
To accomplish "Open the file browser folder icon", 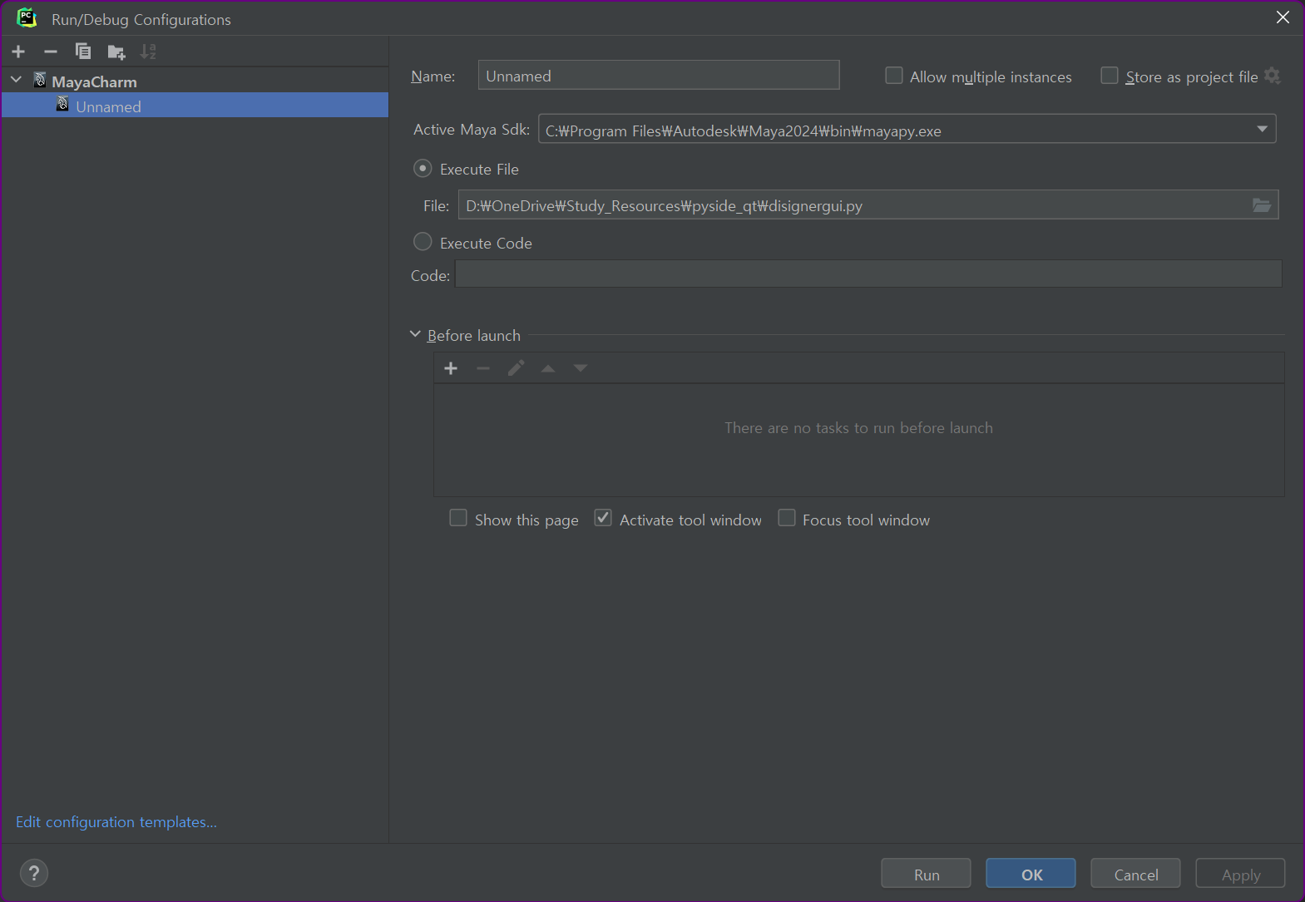I will pos(1262,205).
